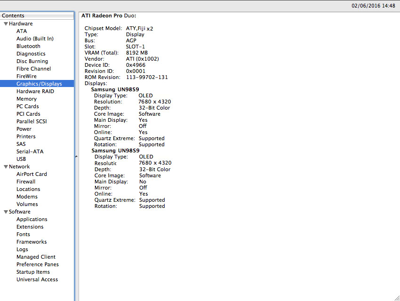Click the Network category label
The image size is (400, 301).
pyautogui.click(x=19, y=166)
